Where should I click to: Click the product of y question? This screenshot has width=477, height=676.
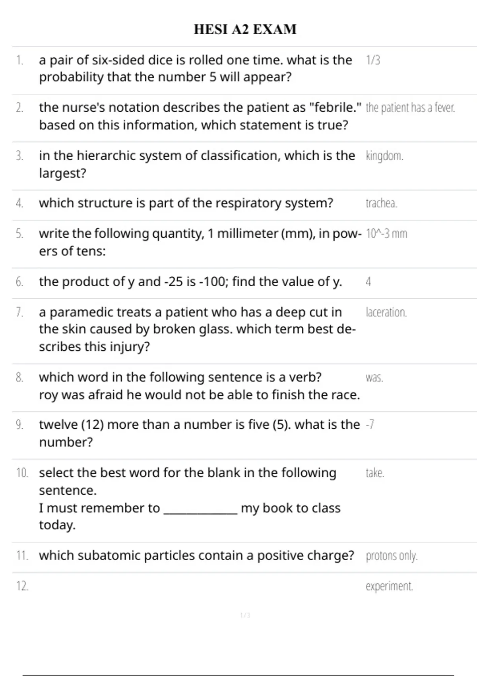coord(190,282)
